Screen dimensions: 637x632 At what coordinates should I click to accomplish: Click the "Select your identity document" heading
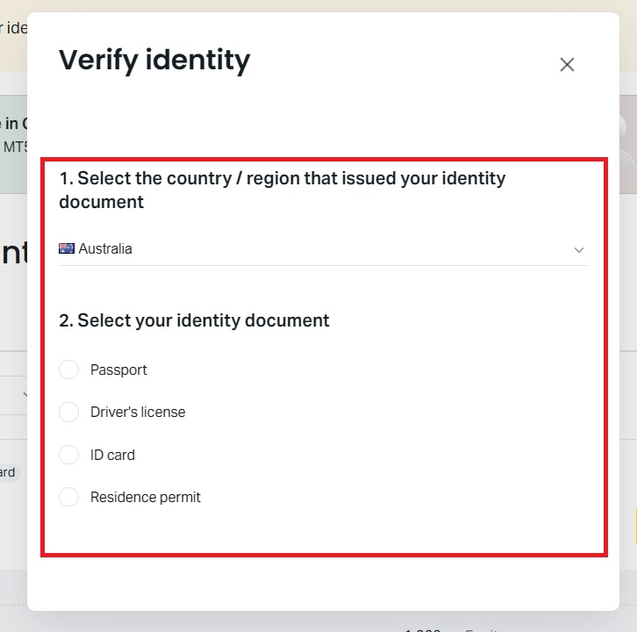coord(194,320)
